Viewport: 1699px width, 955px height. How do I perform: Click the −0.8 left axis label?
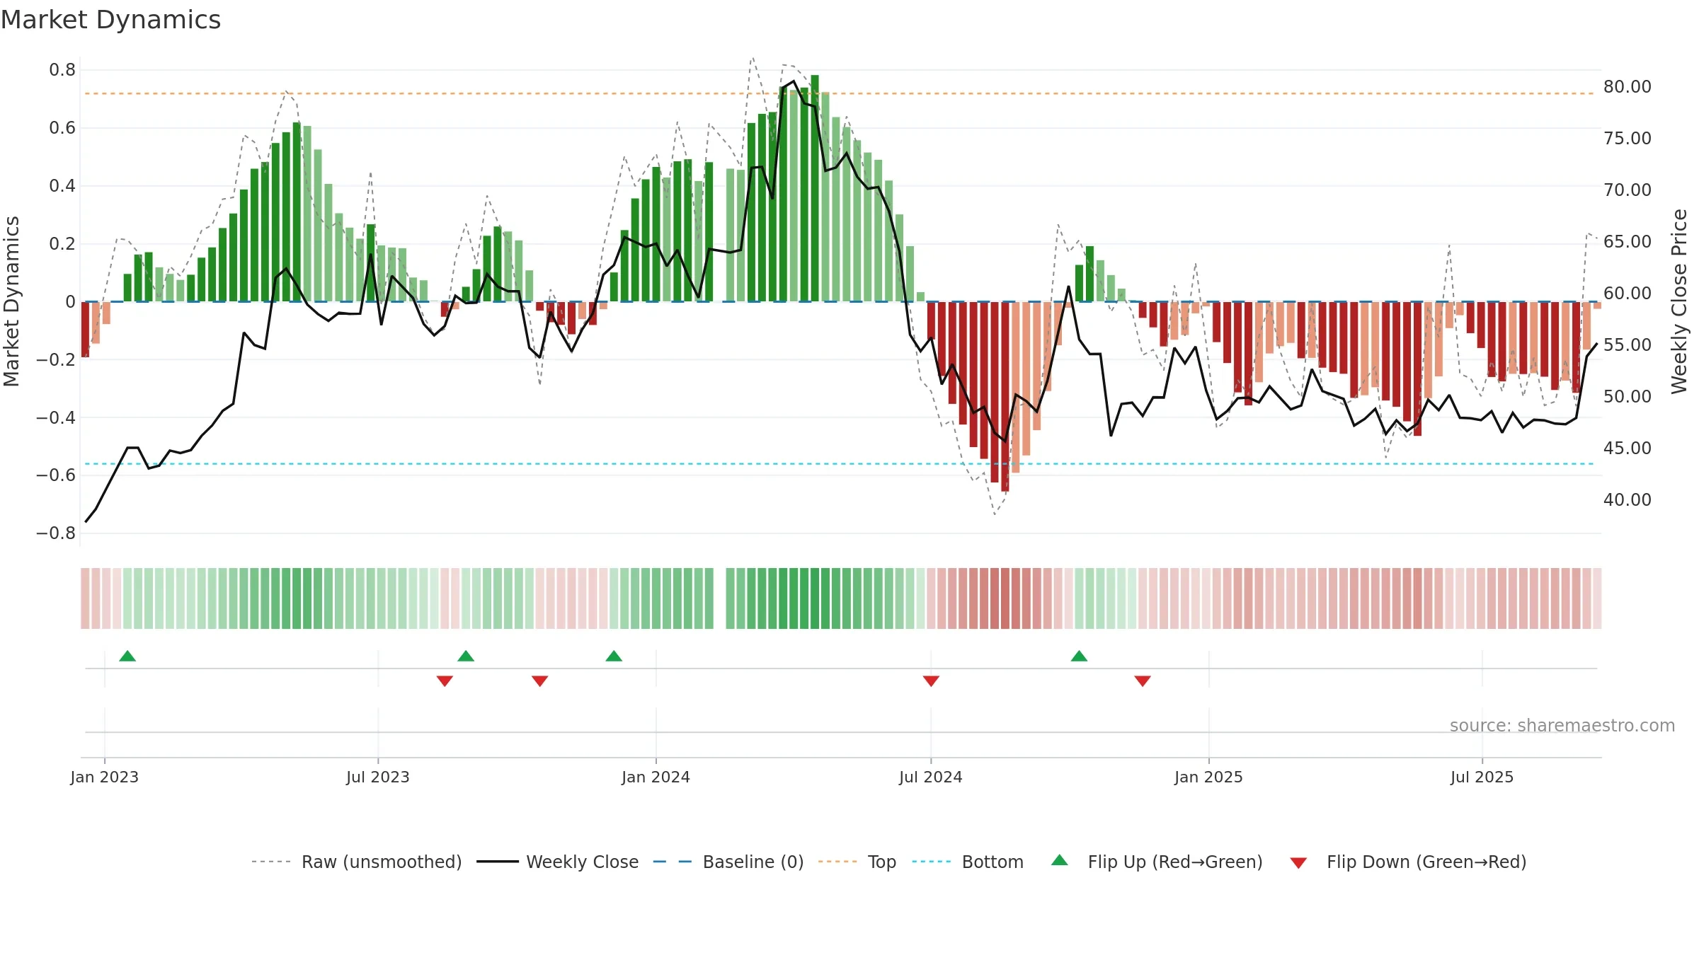point(56,533)
